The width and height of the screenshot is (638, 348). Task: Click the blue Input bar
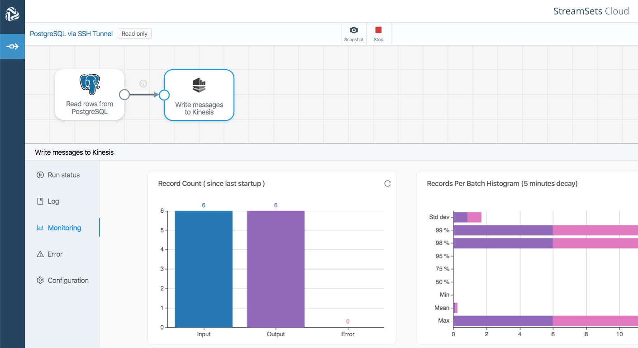coord(204,269)
